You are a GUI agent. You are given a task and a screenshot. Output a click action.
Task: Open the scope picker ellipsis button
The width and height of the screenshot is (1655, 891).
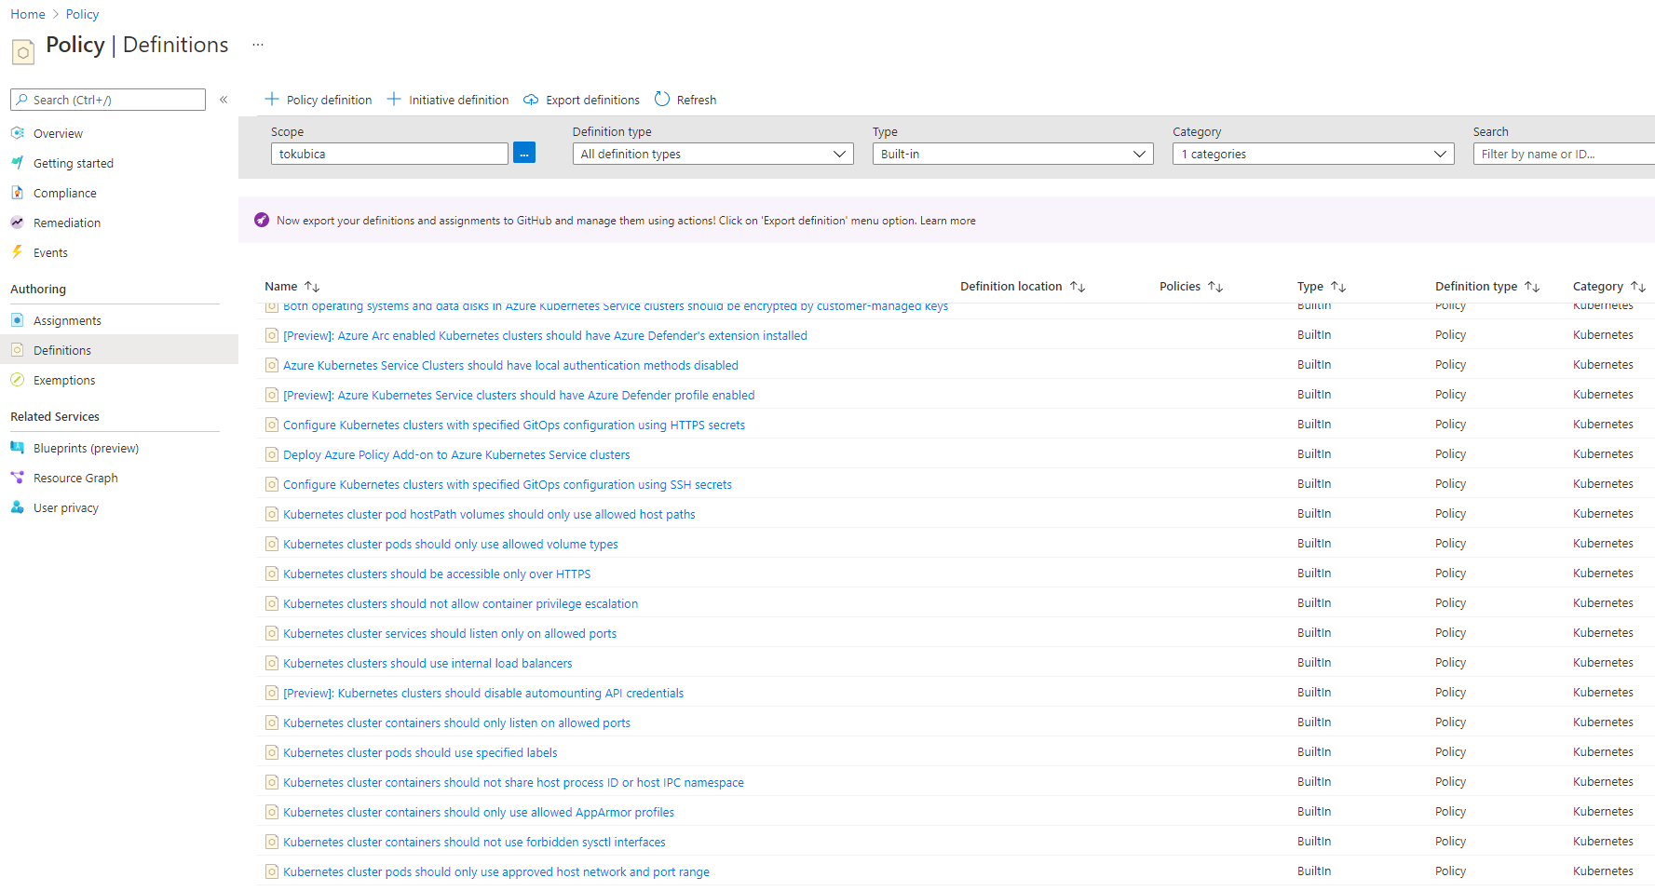coord(524,154)
